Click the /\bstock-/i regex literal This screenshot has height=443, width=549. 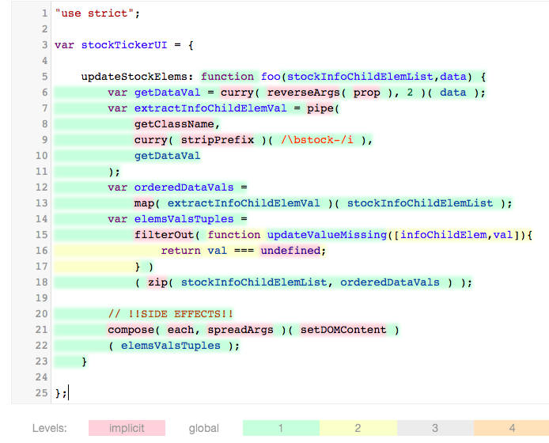317,140
